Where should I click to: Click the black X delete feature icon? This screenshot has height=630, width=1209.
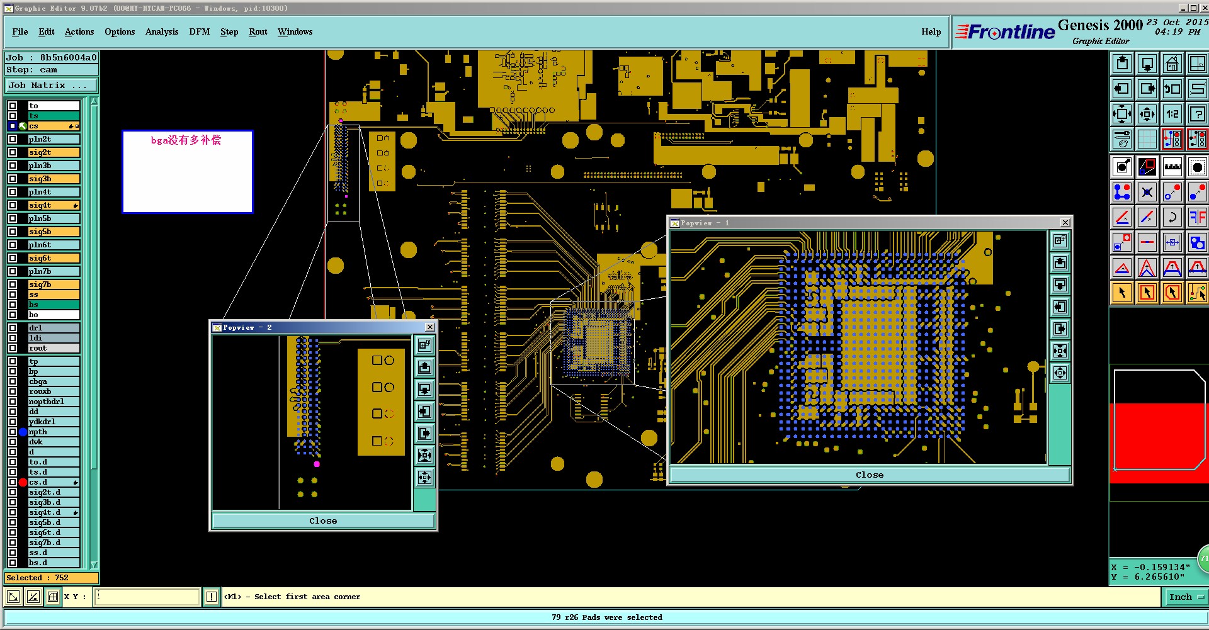tap(1147, 192)
